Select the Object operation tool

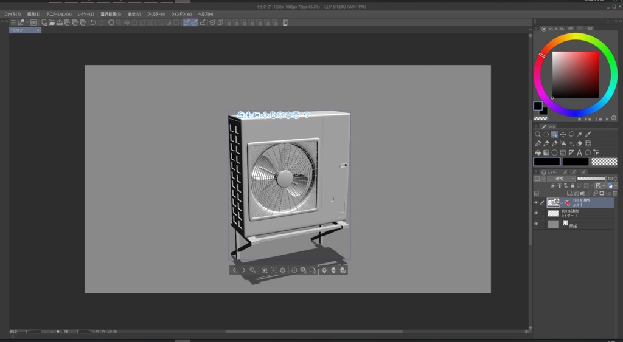point(555,134)
